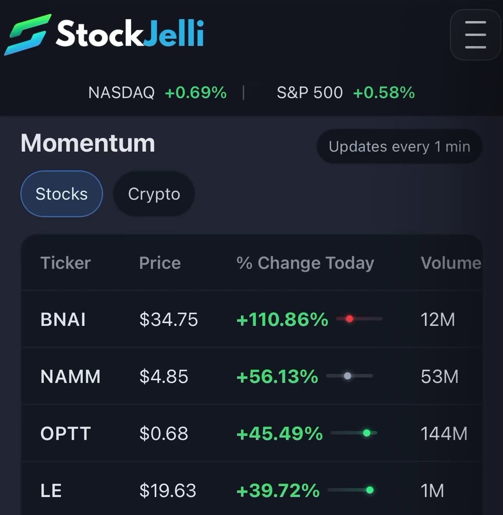503x515 pixels.
Task: Open the hamburger menu
Action: 475,35
